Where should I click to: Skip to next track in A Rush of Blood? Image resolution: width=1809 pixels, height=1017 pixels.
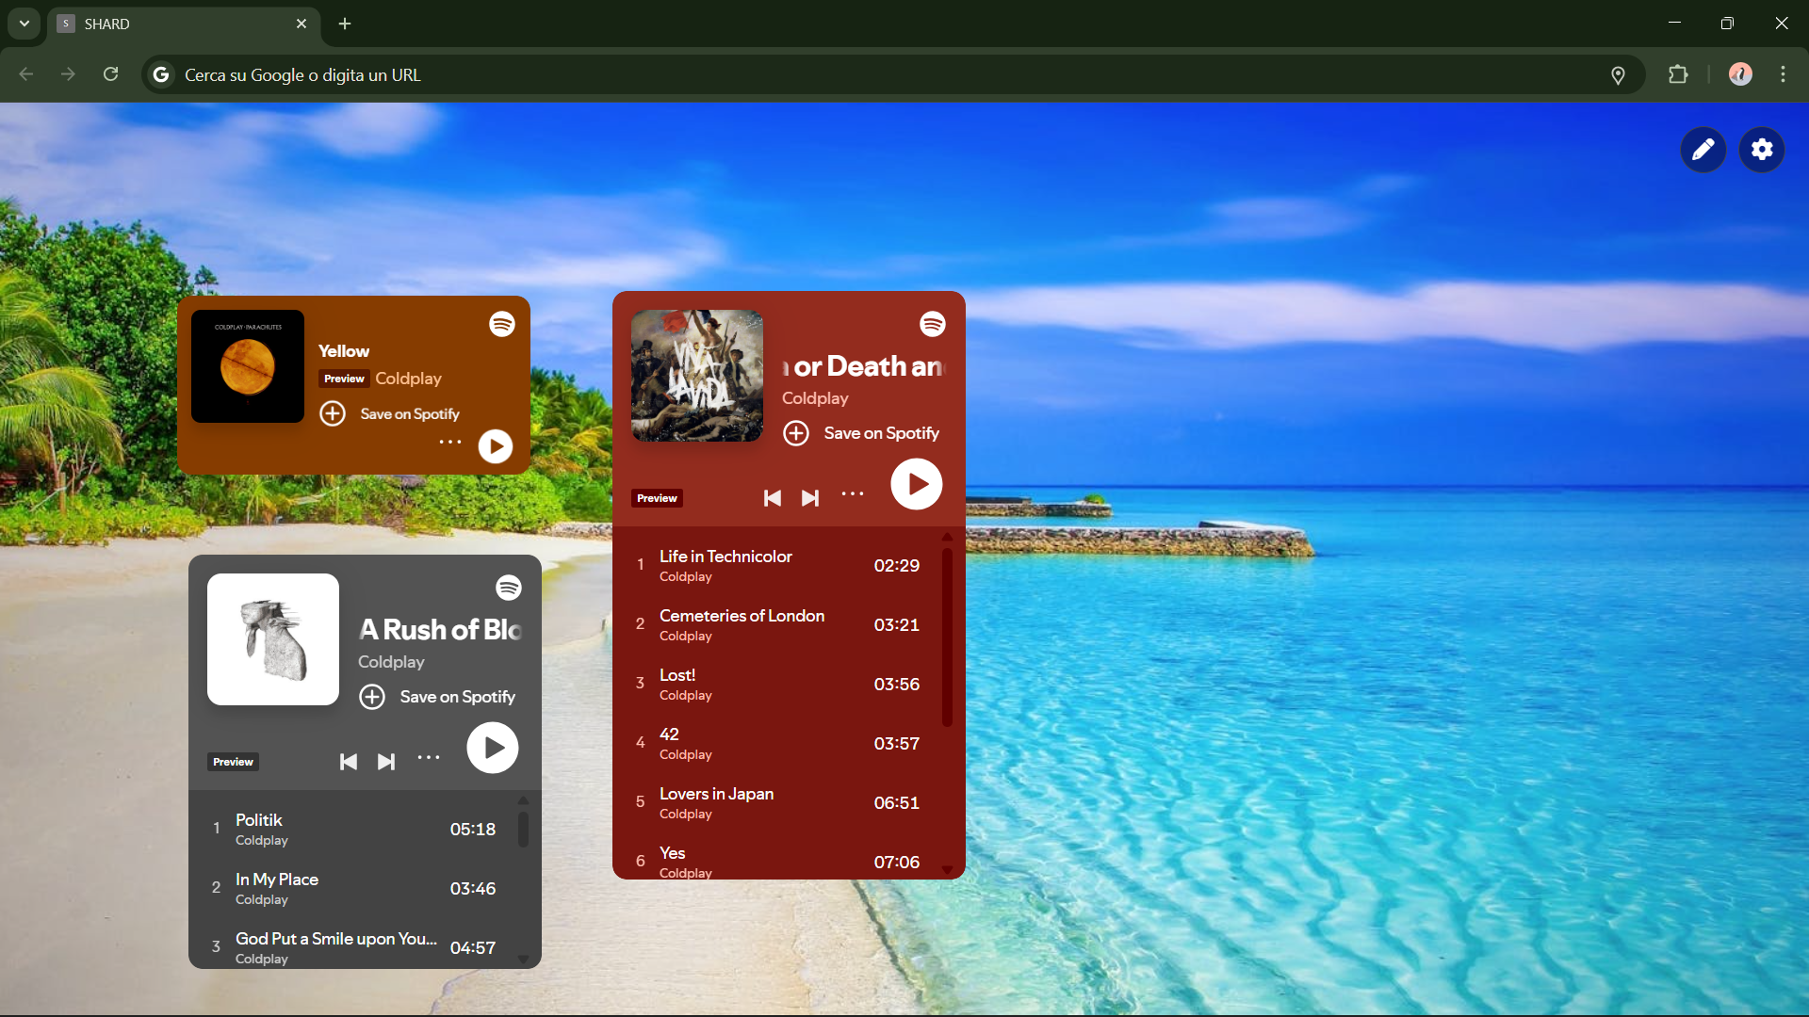tap(386, 762)
